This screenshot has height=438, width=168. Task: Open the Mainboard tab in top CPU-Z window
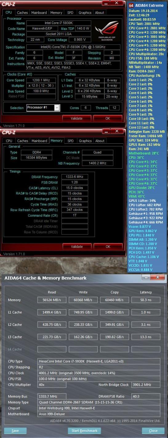(x=39, y=13)
